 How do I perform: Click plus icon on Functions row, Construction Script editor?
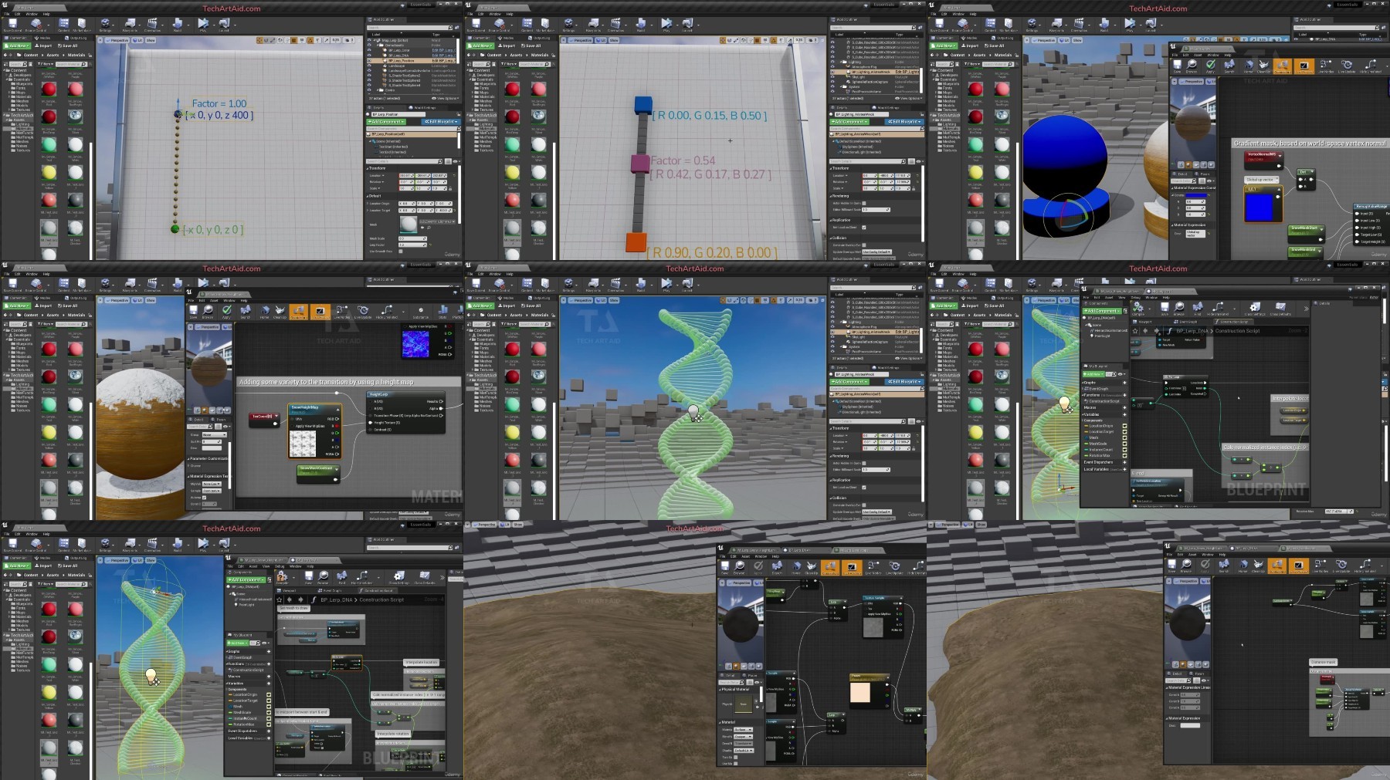click(1124, 395)
